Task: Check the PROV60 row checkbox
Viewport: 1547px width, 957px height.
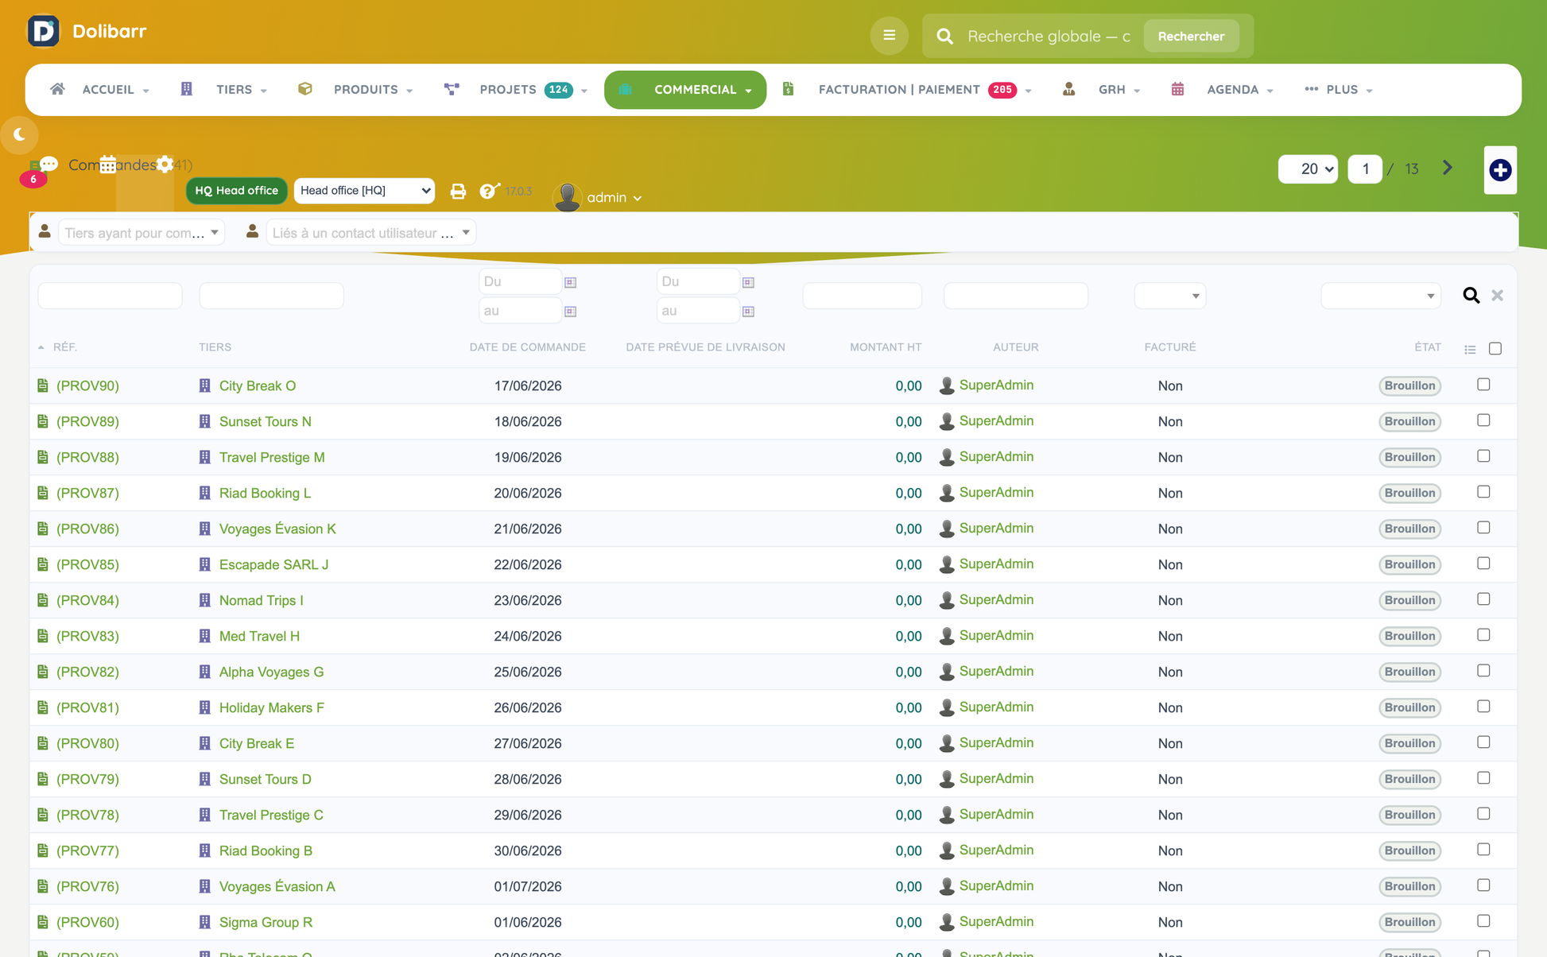Action: [x=1483, y=921]
